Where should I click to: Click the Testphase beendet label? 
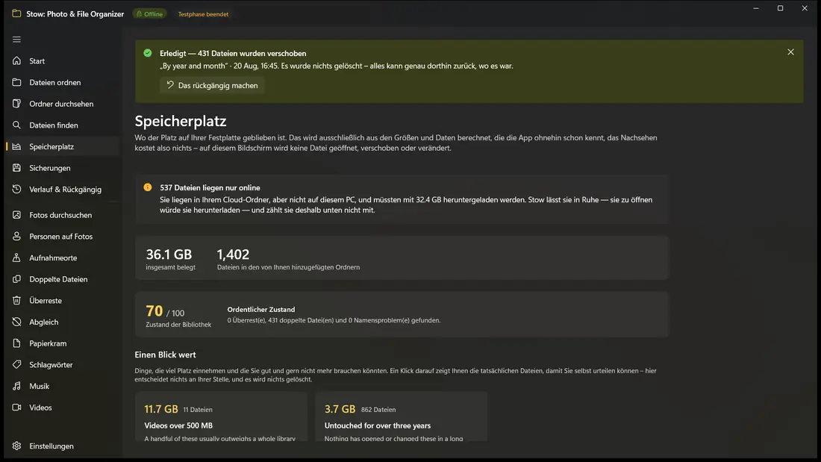(x=203, y=14)
